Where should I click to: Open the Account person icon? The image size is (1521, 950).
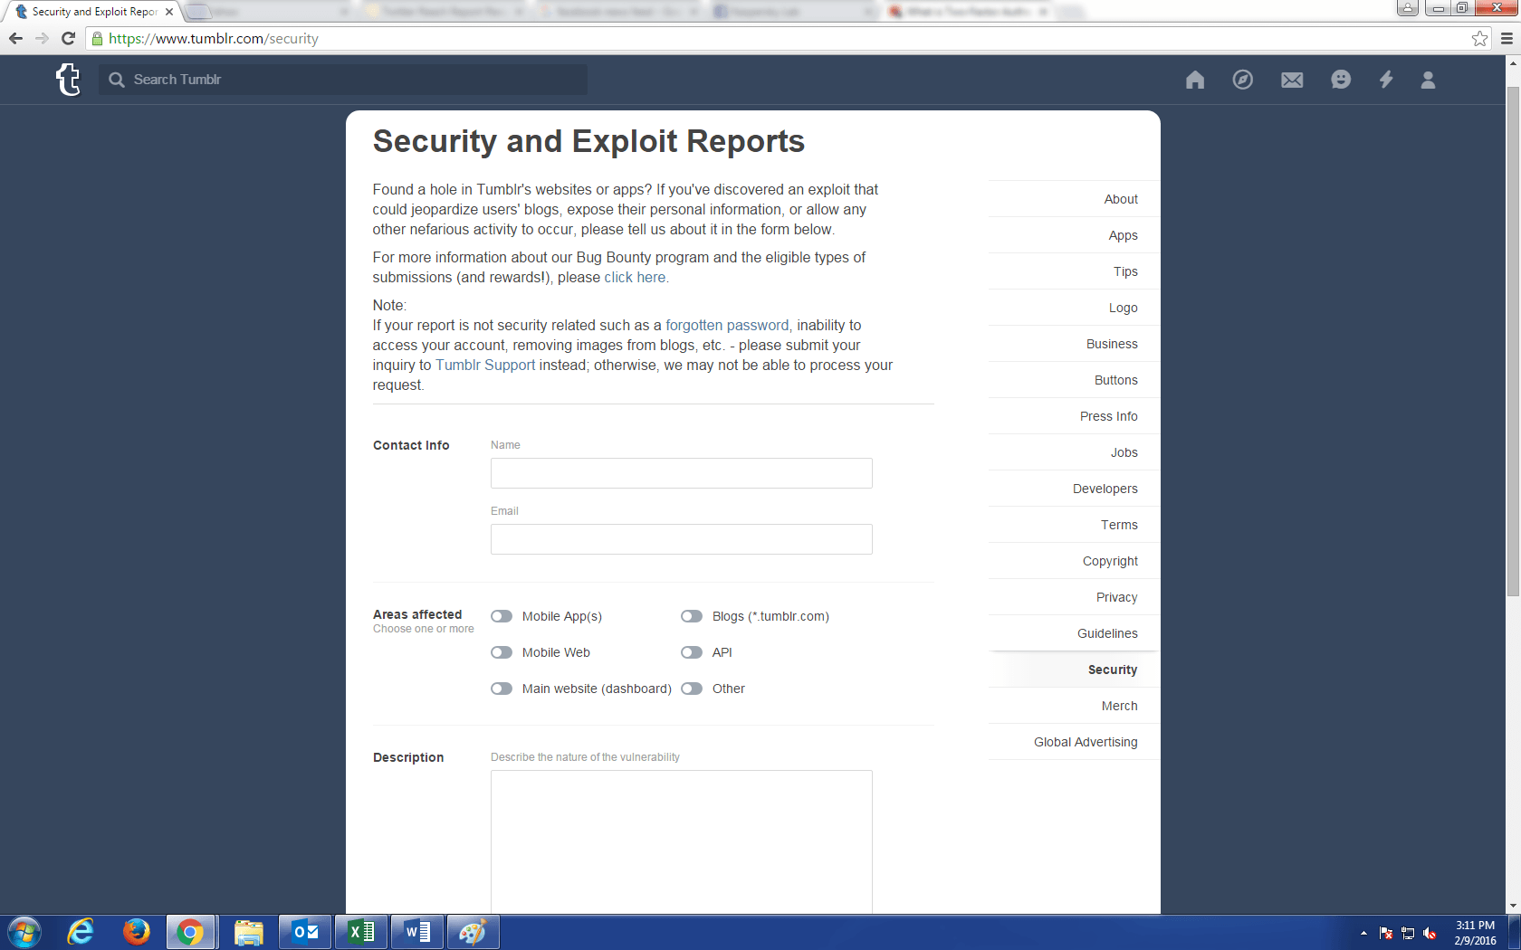1428,80
